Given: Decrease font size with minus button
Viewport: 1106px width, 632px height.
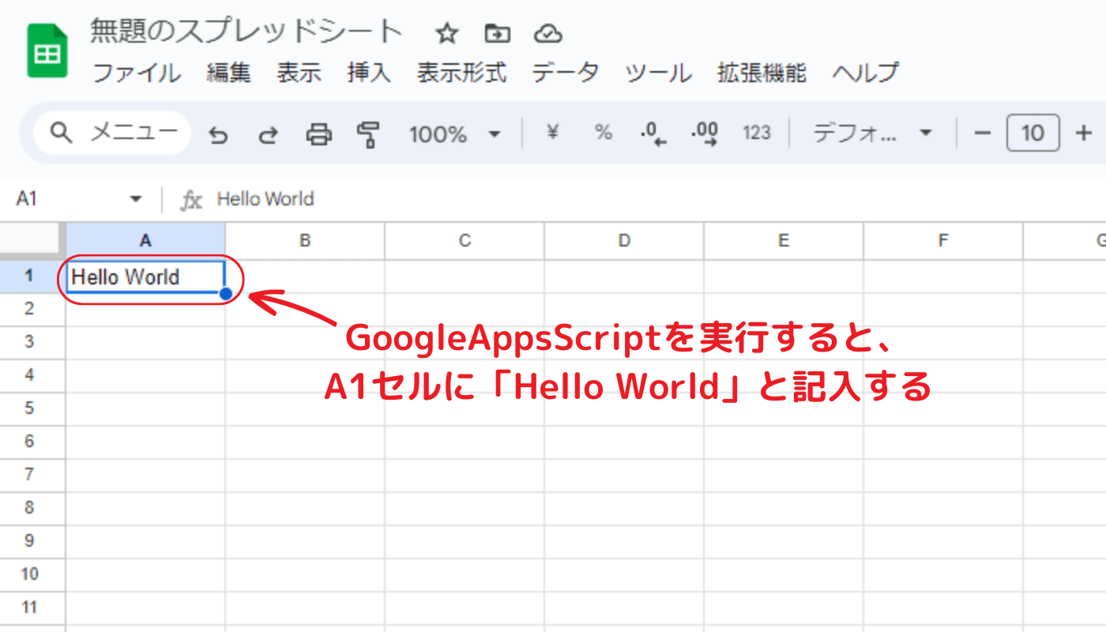Looking at the screenshot, I should coord(982,133).
